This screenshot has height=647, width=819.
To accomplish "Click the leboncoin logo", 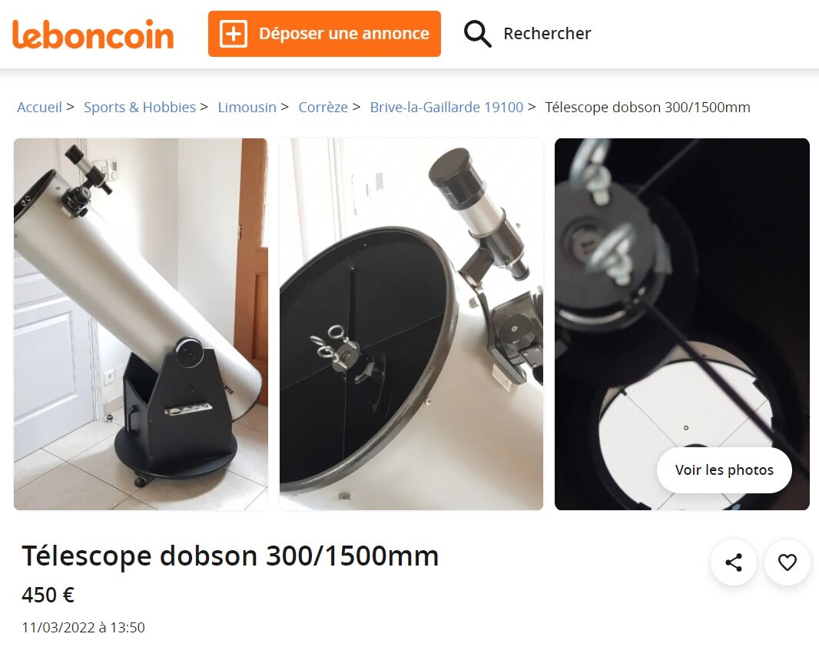I will click(x=93, y=35).
